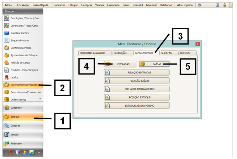Image resolution: width=237 pixels, height=159 pixels.
Task: Select the Compras module in sidebar
Action: (21, 126)
